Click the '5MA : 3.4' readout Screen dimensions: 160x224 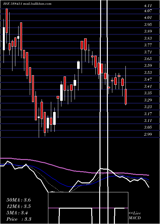pyautogui.click(x=17, y=213)
